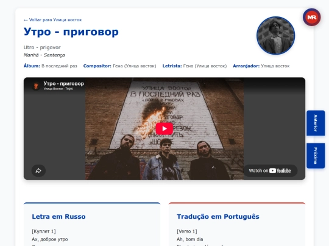Select the [Куплет 1] lyric label
Viewport: 329px width, 246px height.
pos(44,231)
